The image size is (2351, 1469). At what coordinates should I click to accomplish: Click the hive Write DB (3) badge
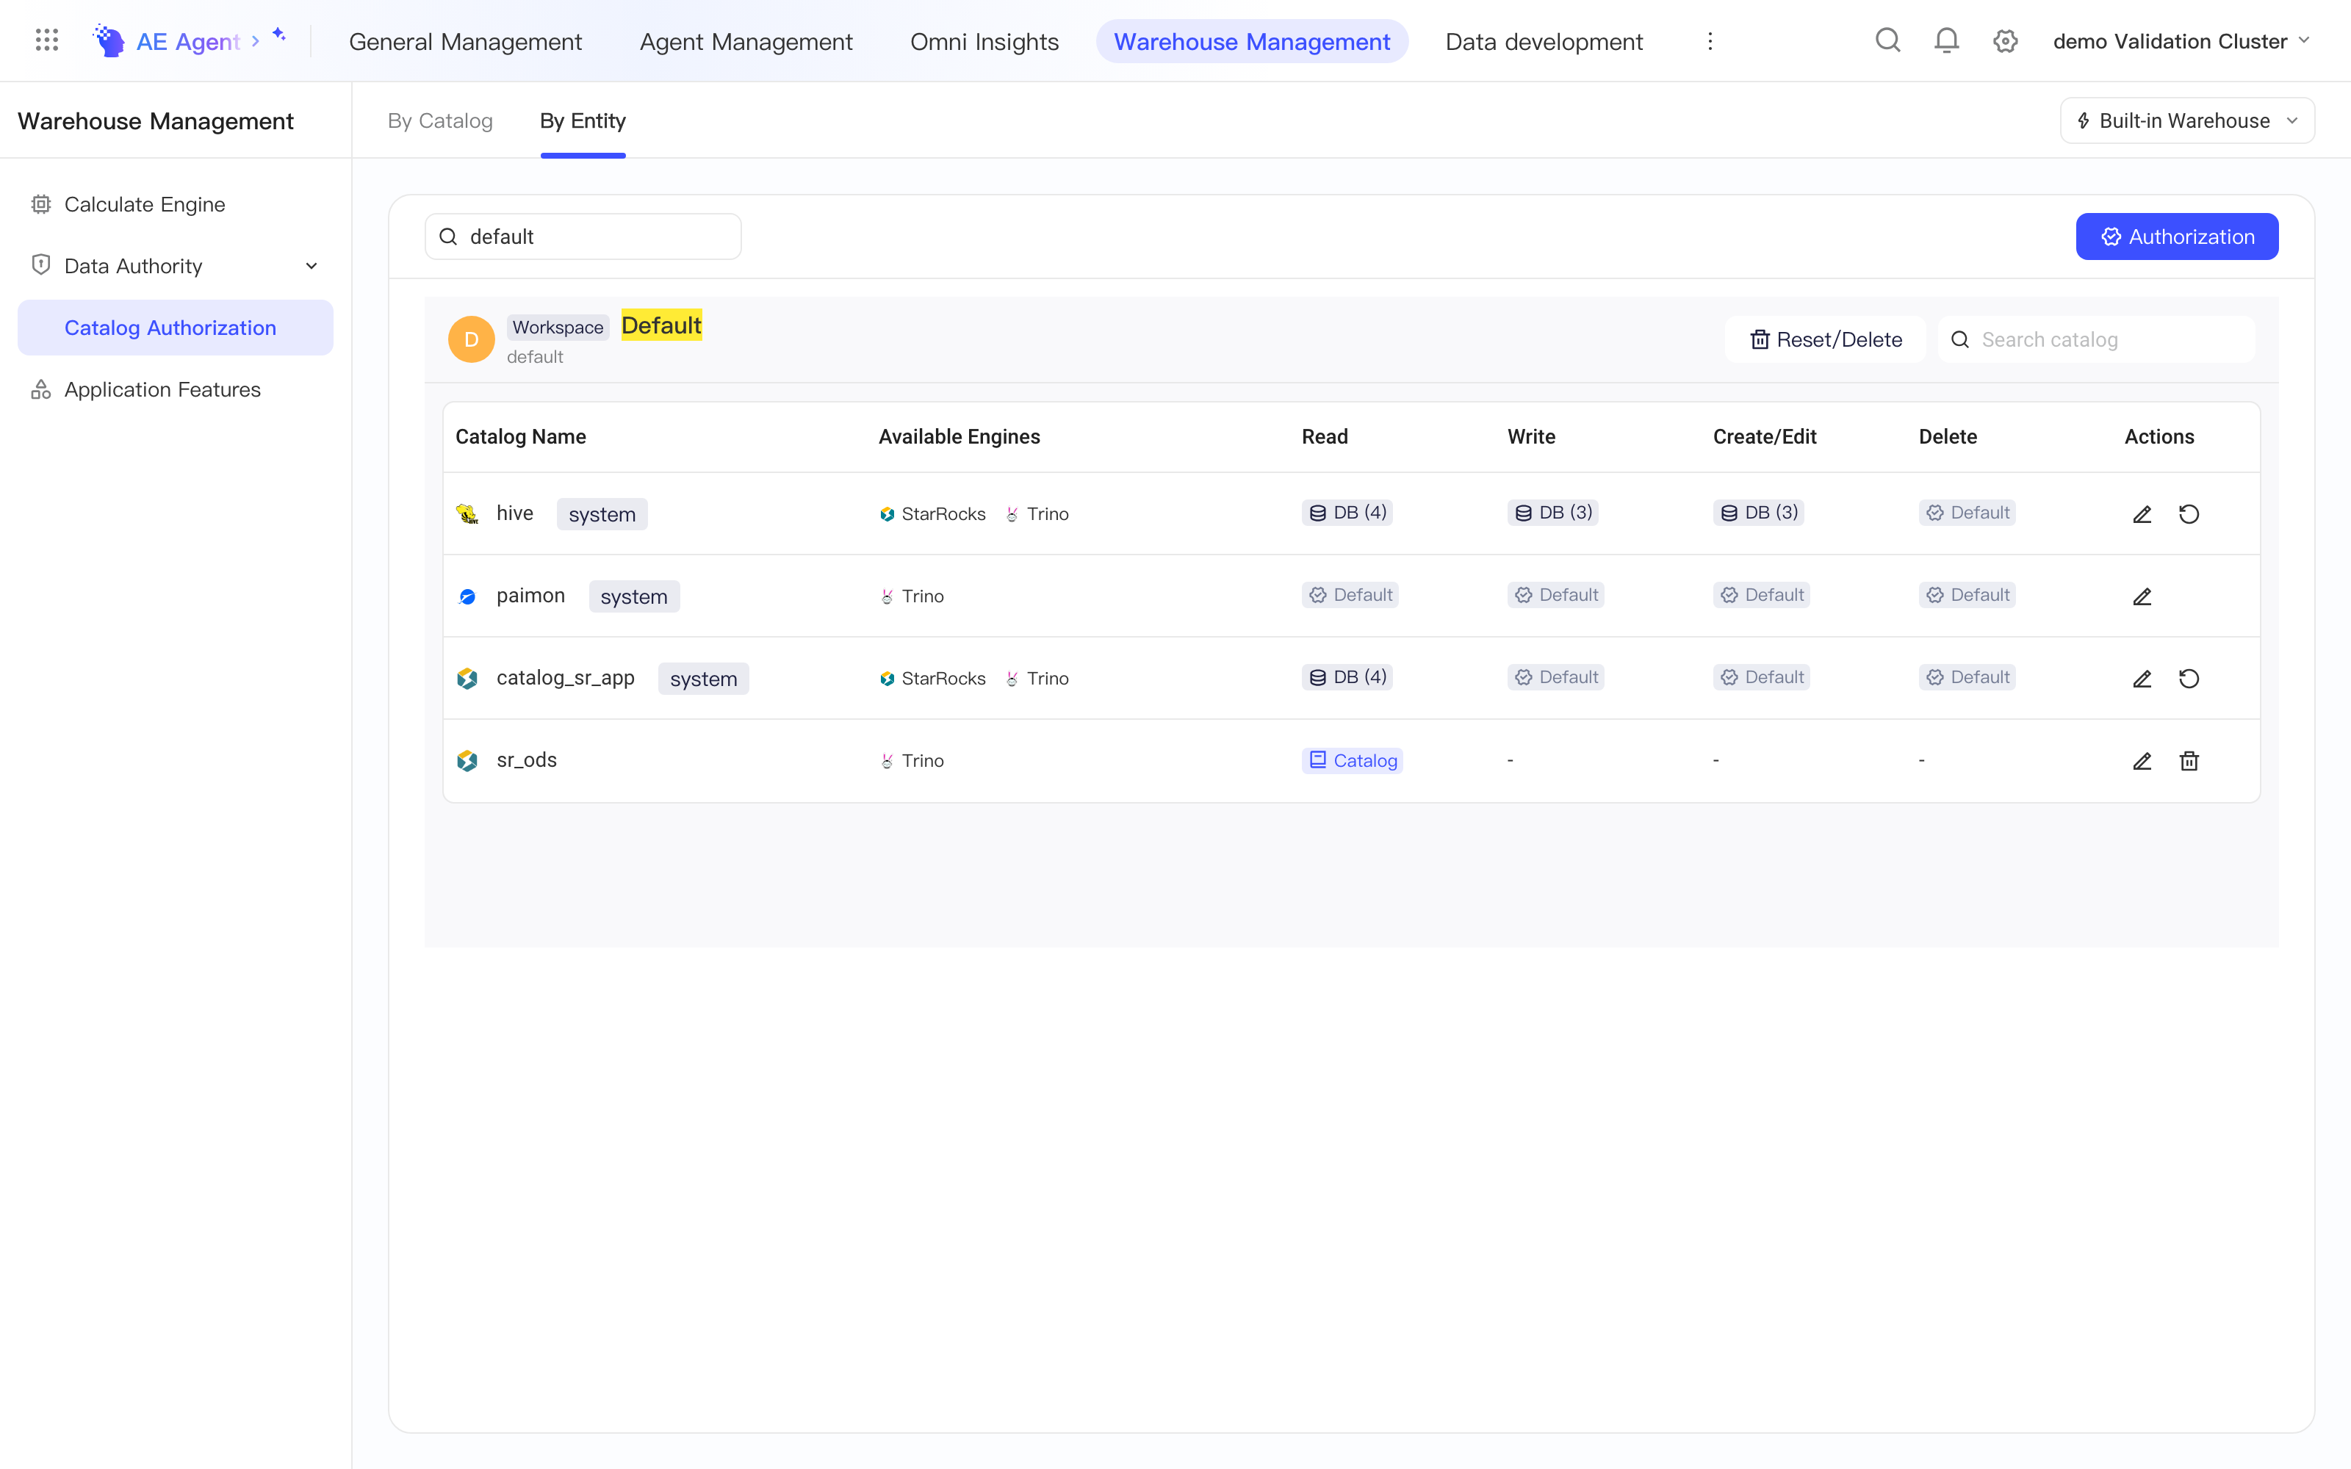click(x=1552, y=512)
